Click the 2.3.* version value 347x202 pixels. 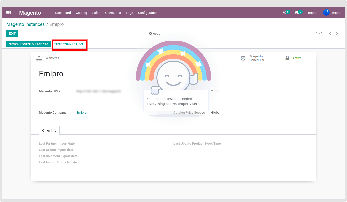pyautogui.click(x=214, y=91)
